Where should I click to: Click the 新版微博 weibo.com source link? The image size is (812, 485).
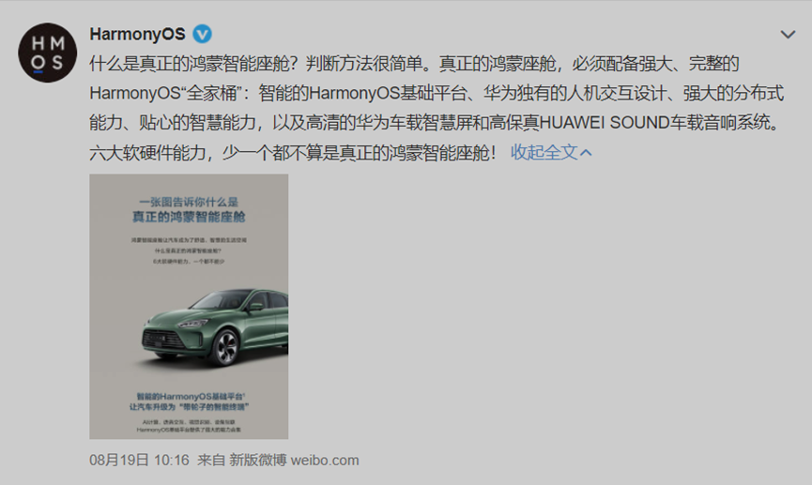pos(294,461)
